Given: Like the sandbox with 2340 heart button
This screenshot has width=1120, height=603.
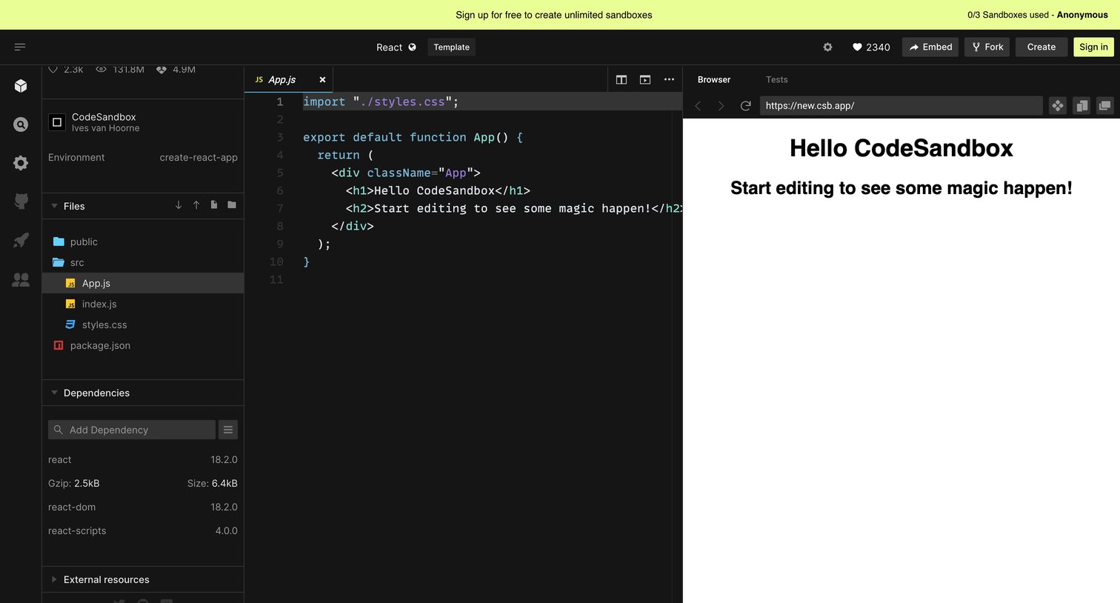Looking at the screenshot, I should [x=871, y=47].
